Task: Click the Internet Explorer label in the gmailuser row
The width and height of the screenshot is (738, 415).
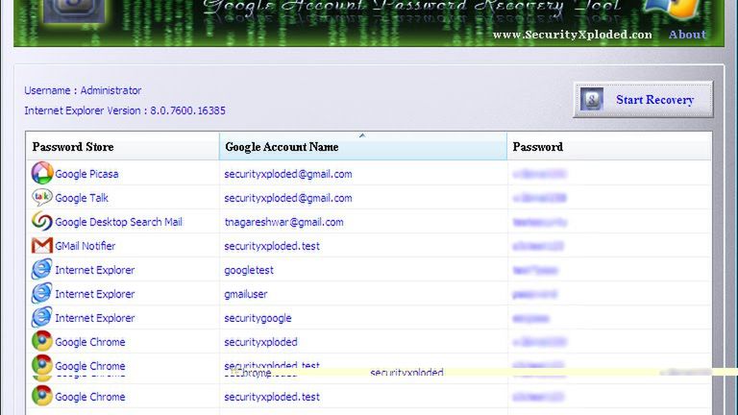Action: click(x=94, y=294)
